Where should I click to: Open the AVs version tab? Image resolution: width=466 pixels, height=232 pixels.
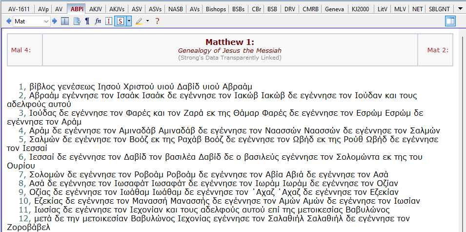[195, 9]
